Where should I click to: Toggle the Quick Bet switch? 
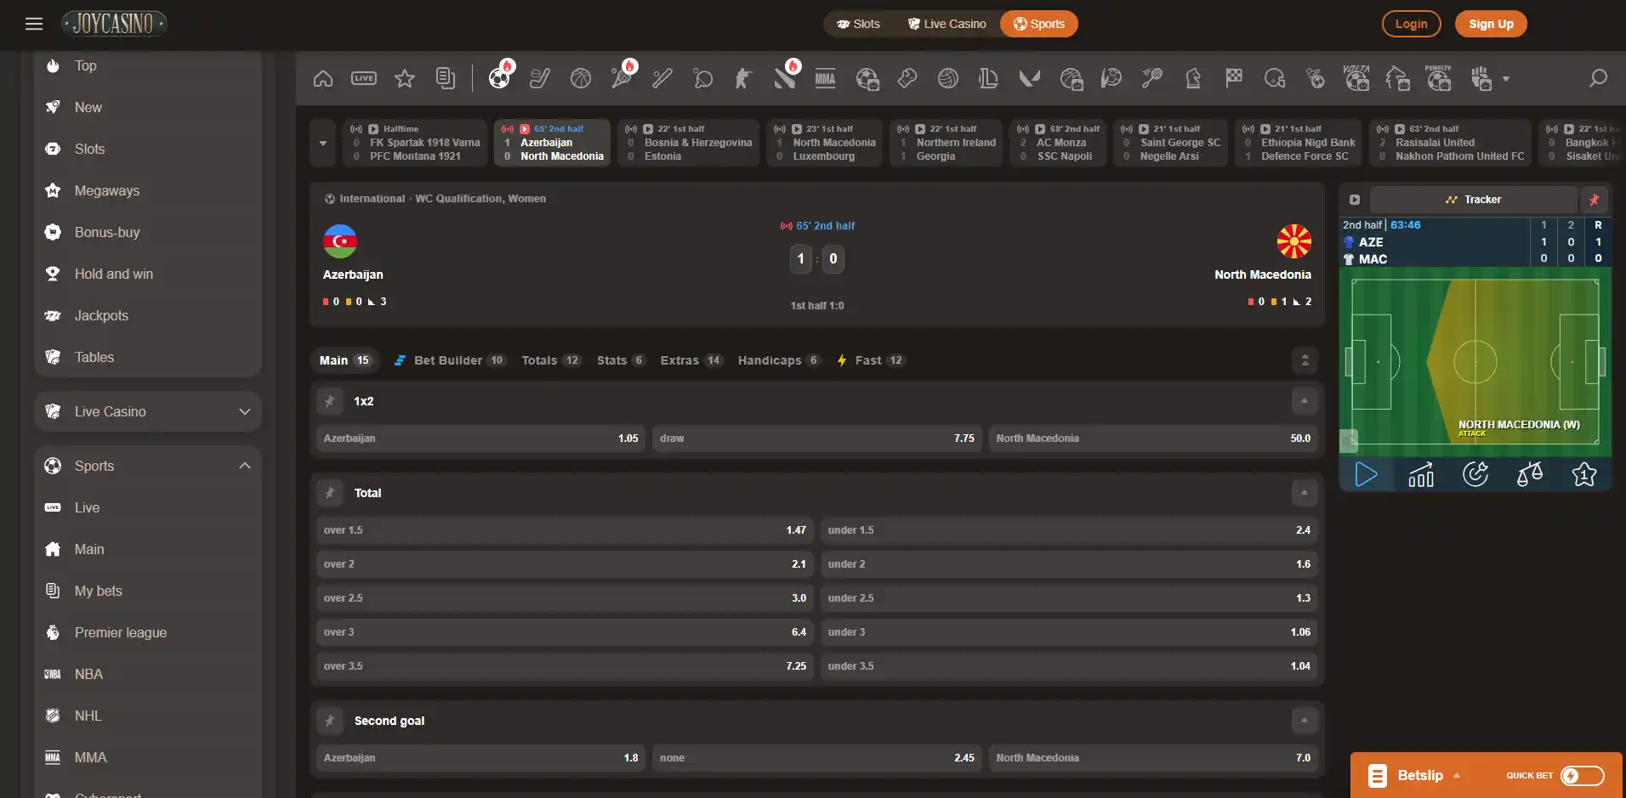(1582, 775)
